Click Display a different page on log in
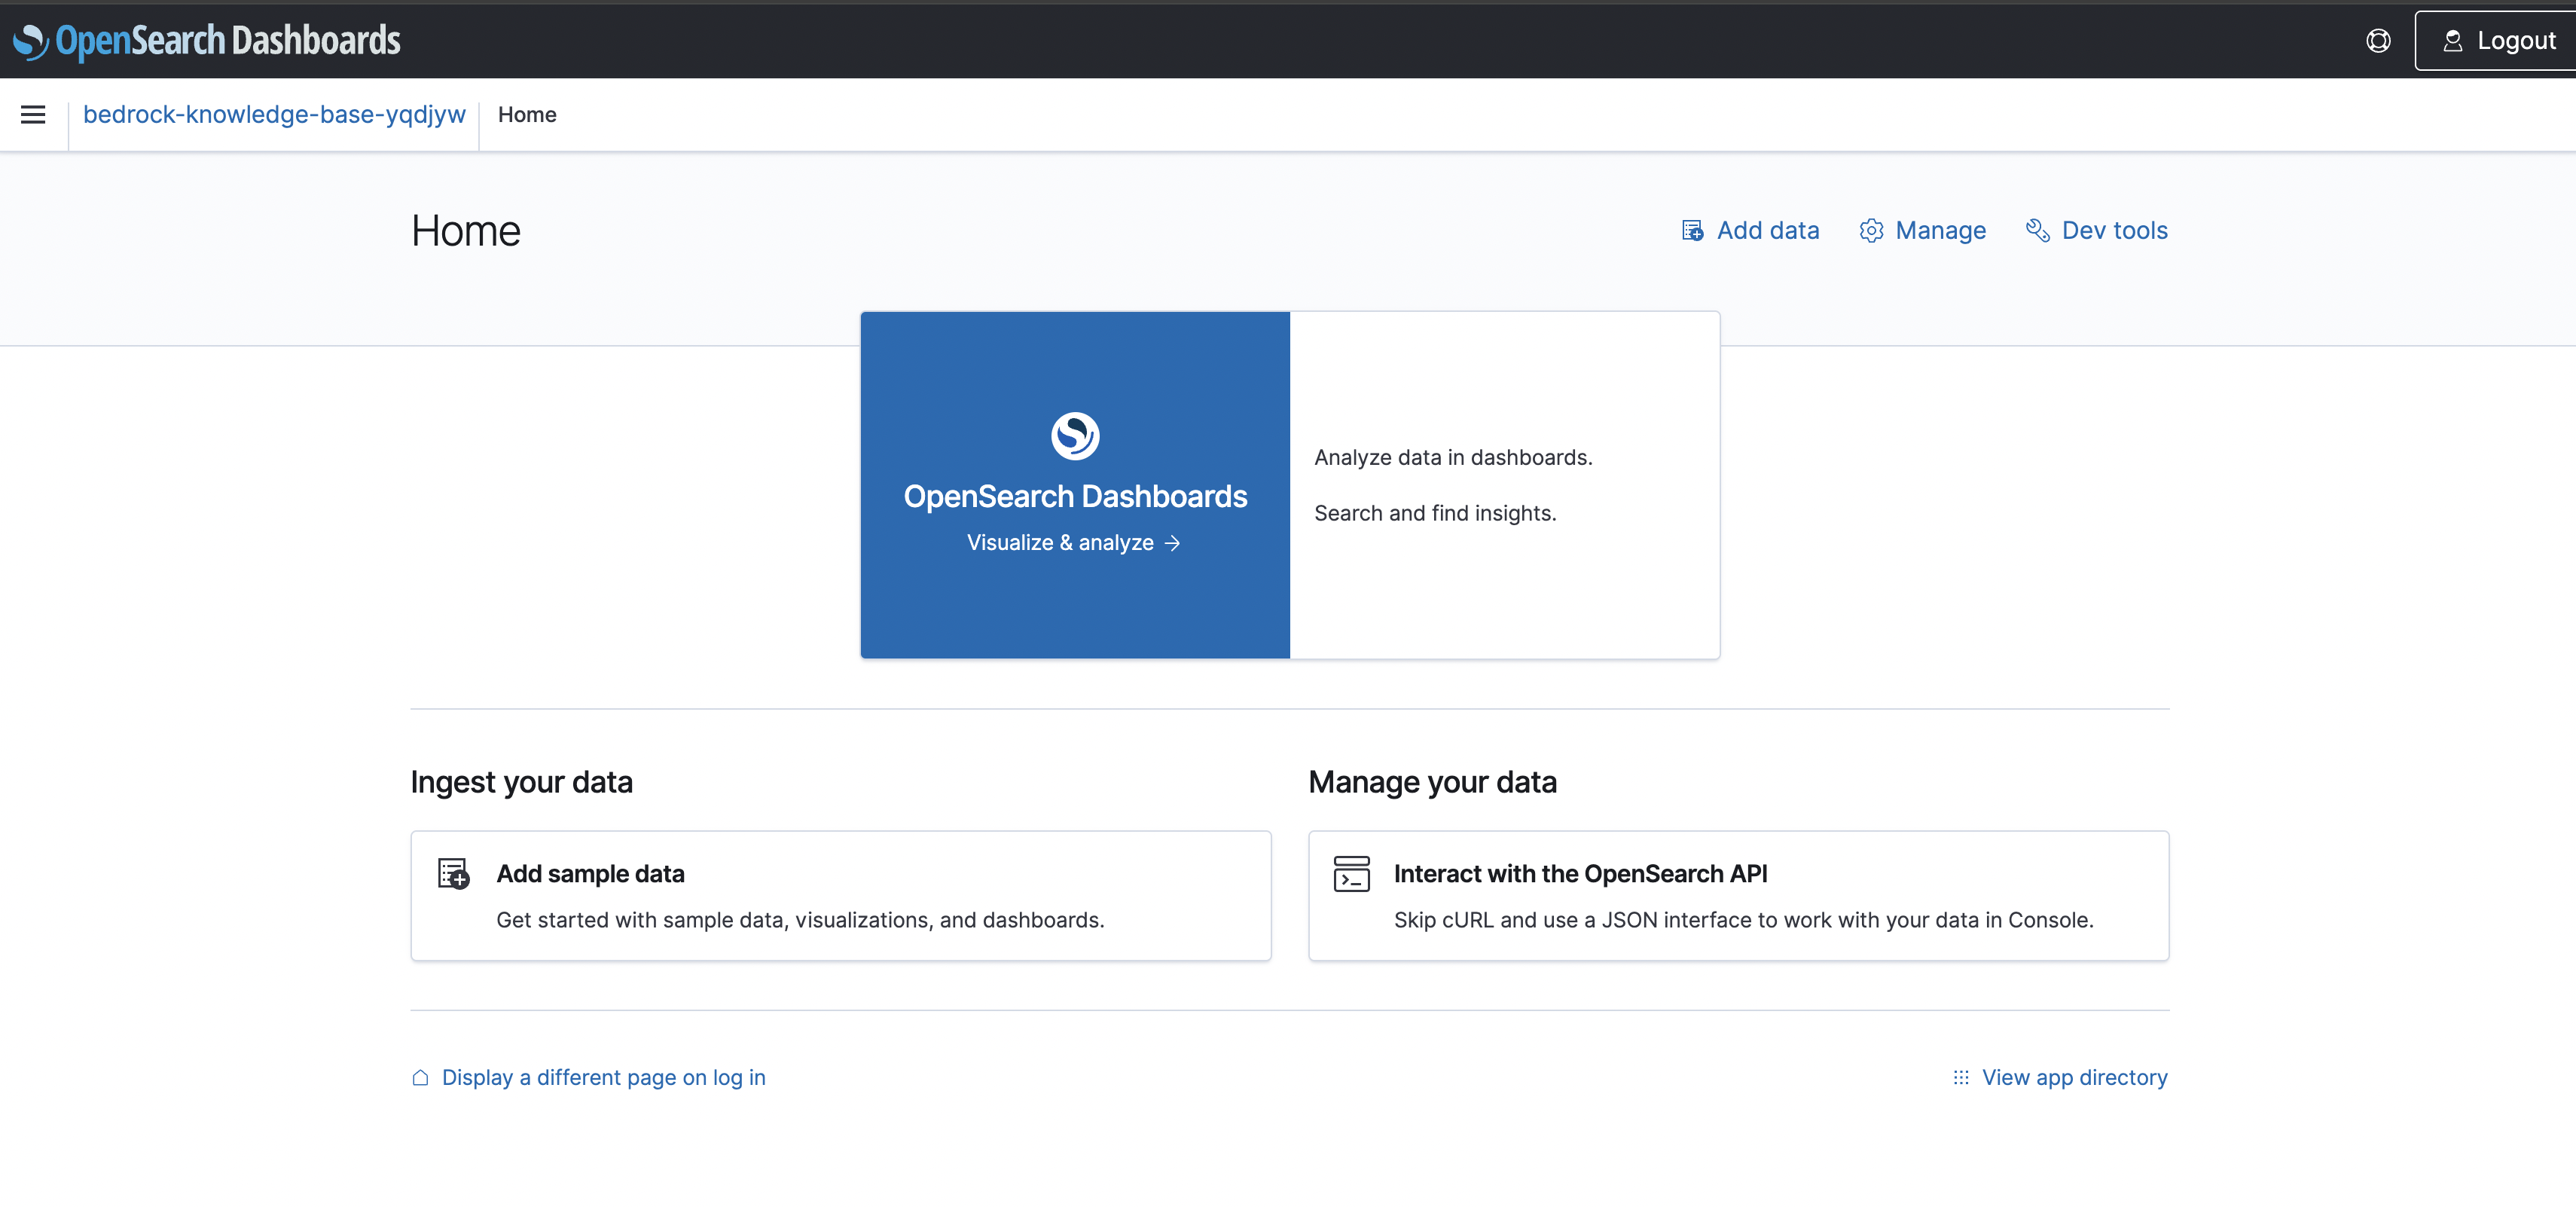This screenshot has width=2576, height=1207. point(603,1077)
